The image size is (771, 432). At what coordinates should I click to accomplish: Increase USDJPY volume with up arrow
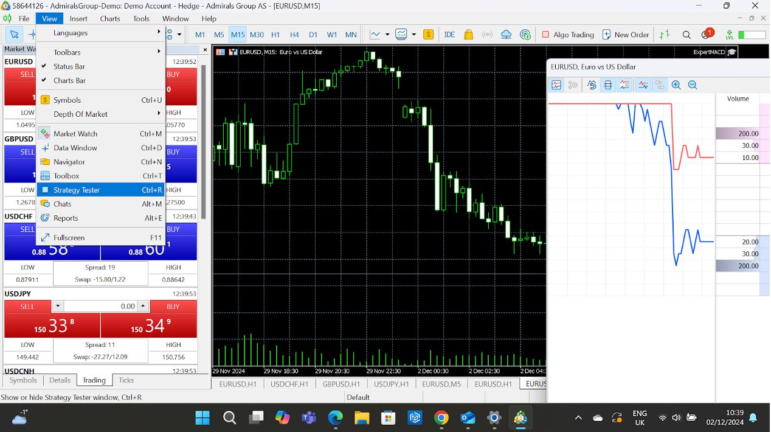143,307
